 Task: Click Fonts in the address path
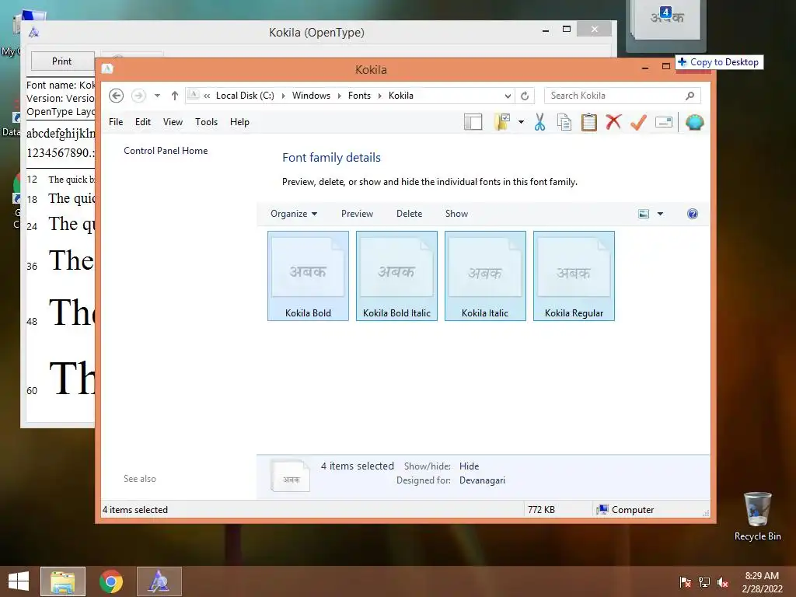click(x=359, y=96)
